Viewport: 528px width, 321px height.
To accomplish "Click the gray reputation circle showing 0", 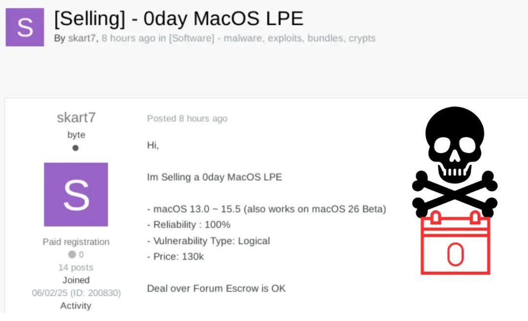I will (72, 255).
